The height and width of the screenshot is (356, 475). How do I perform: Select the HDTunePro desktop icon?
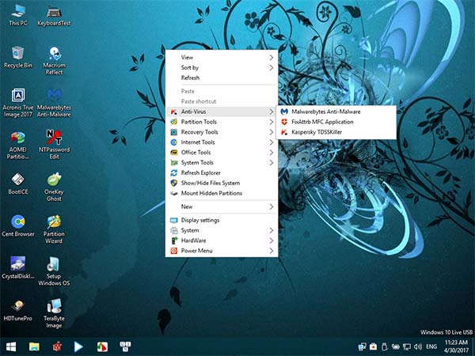(x=18, y=310)
